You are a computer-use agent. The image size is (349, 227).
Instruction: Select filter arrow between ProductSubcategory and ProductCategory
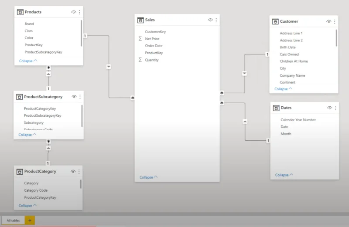point(48,148)
